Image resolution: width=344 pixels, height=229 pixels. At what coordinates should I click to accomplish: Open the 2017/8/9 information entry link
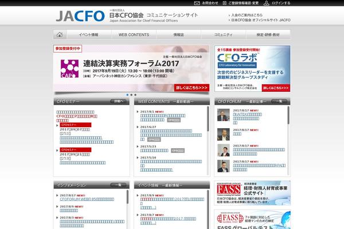tap(69, 210)
